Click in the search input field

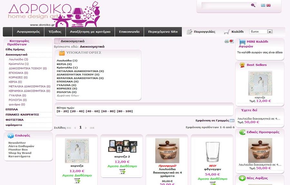[226, 5]
